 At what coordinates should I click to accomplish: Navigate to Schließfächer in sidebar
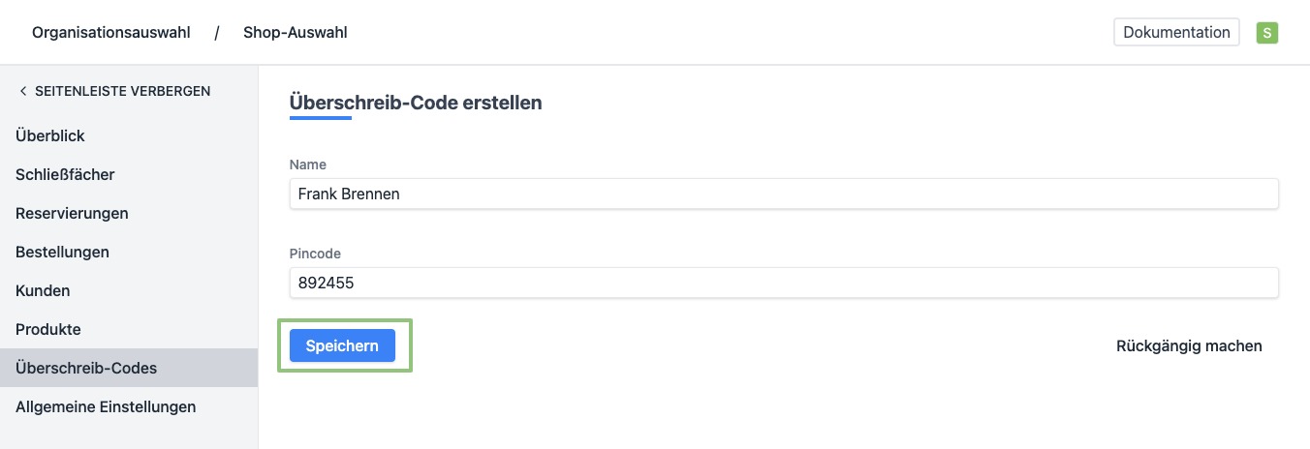point(65,175)
